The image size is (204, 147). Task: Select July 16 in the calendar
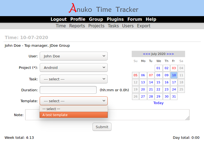click(x=166, y=82)
